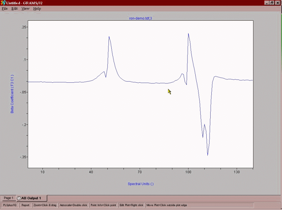Open the Help menu
282x210 pixels.
tap(37, 9)
